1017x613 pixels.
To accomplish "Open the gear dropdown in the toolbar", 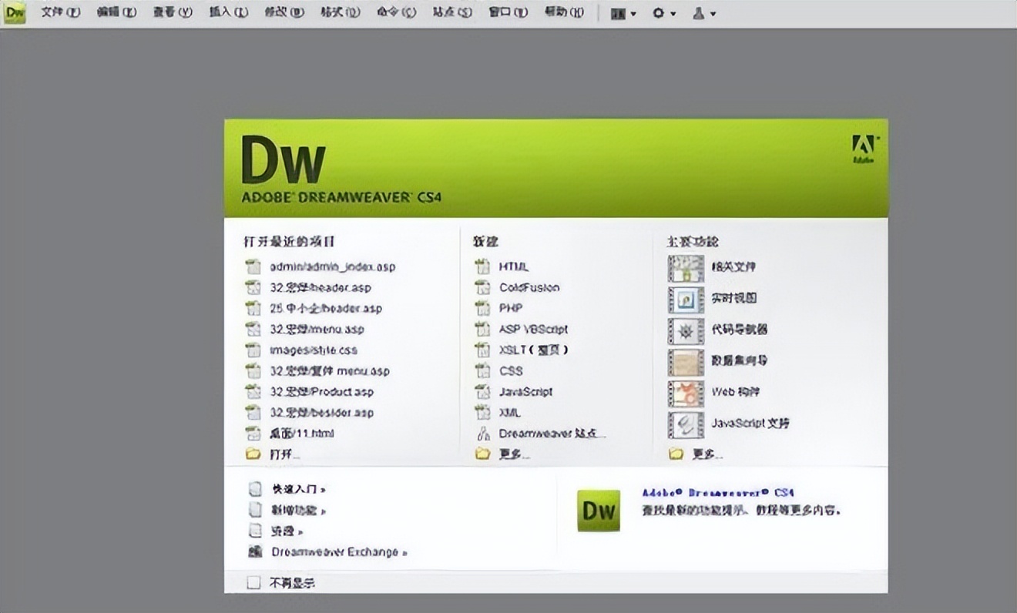I will point(664,13).
